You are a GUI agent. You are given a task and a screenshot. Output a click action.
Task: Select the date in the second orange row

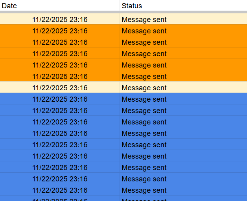tap(60, 42)
